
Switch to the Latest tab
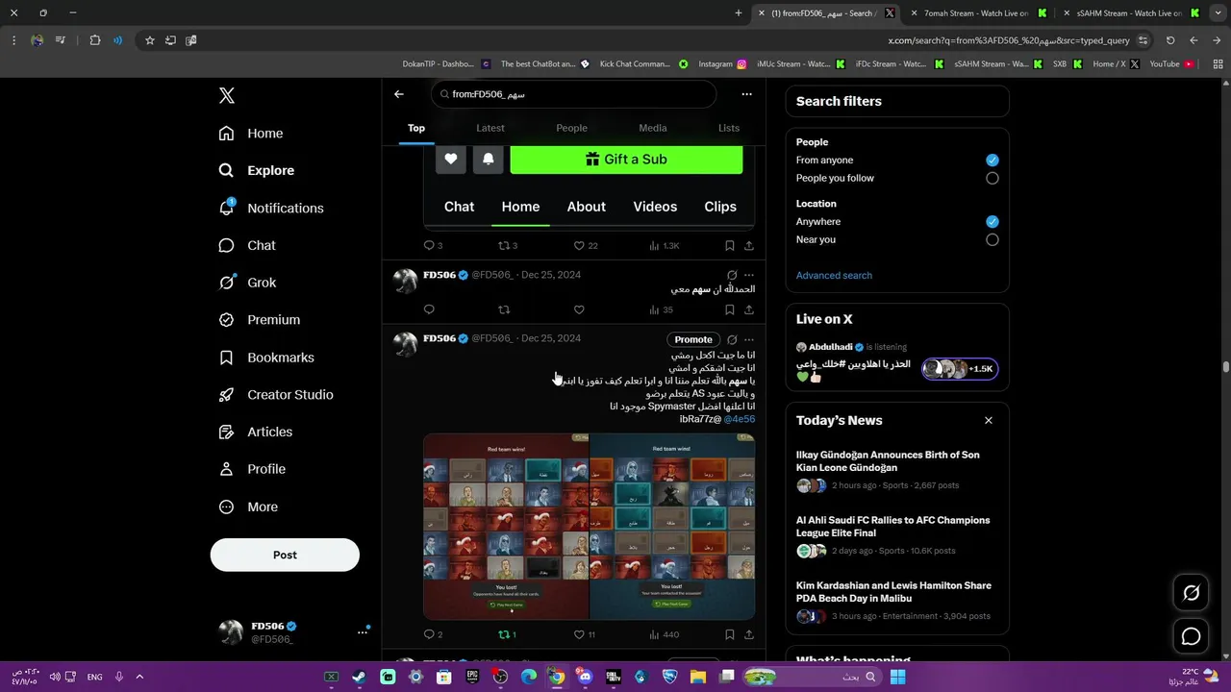[490, 128]
